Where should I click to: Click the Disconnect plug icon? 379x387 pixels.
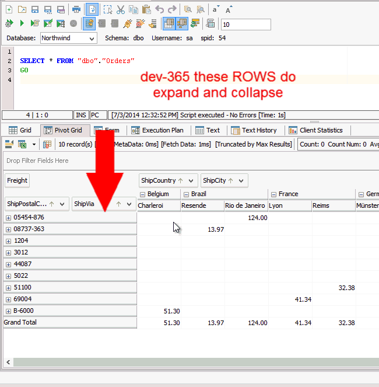pos(141,23)
